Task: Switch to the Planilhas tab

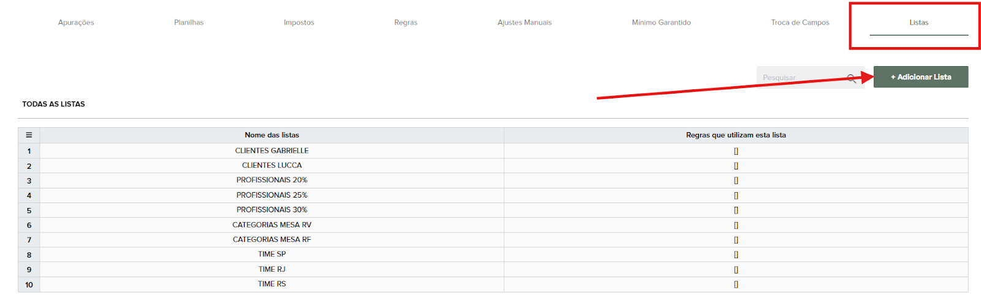Action: pos(189,23)
